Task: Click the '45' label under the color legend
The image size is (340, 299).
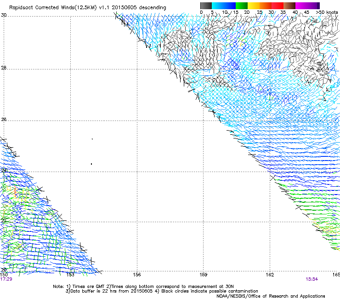Action: 306,12
